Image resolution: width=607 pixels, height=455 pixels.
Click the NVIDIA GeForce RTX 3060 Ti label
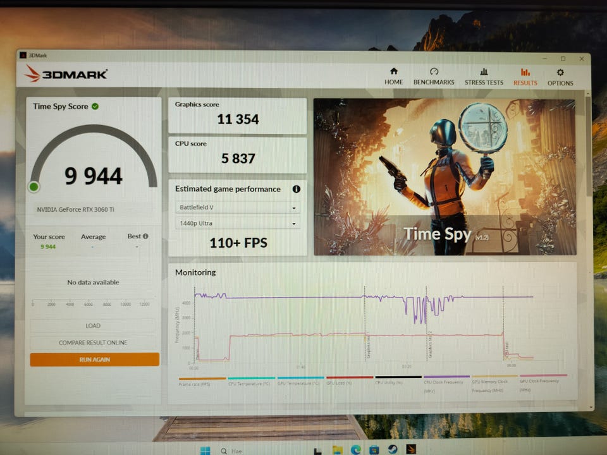(x=75, y=209)
